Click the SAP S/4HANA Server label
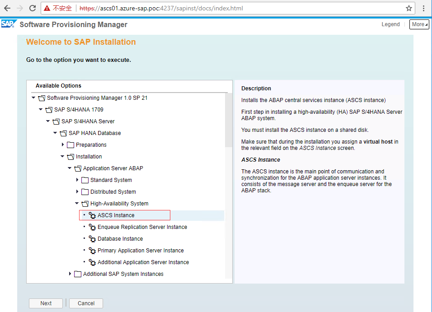 88,121
